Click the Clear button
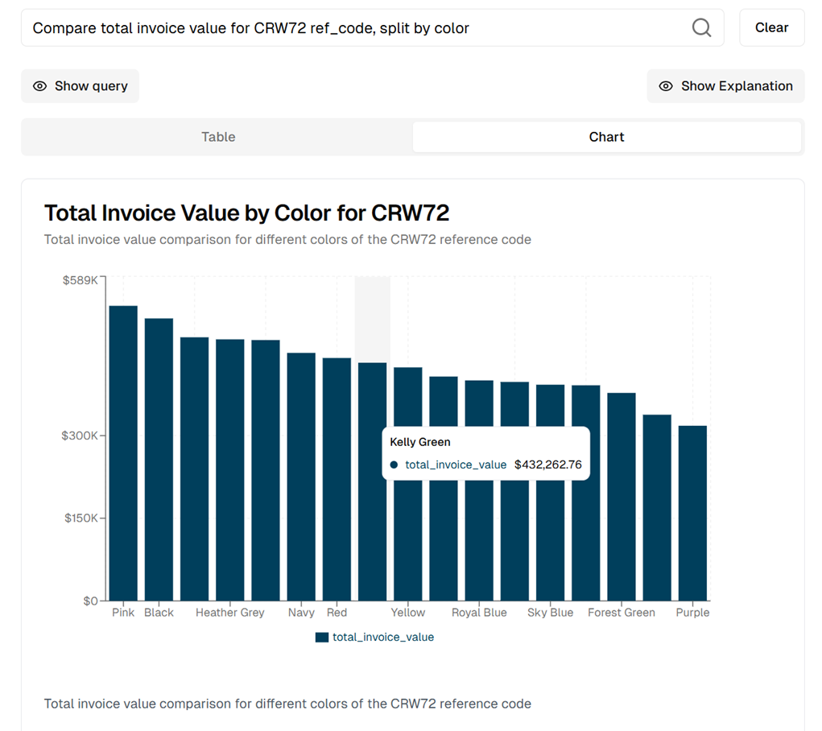 point(771,28)
